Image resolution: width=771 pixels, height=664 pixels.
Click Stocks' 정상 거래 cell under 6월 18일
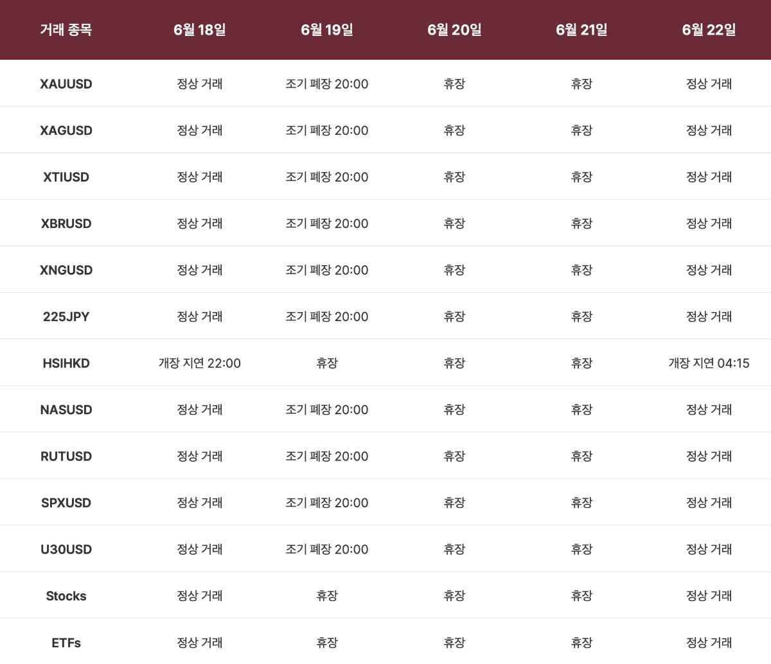pyautogui.click(x=200, y=596)
